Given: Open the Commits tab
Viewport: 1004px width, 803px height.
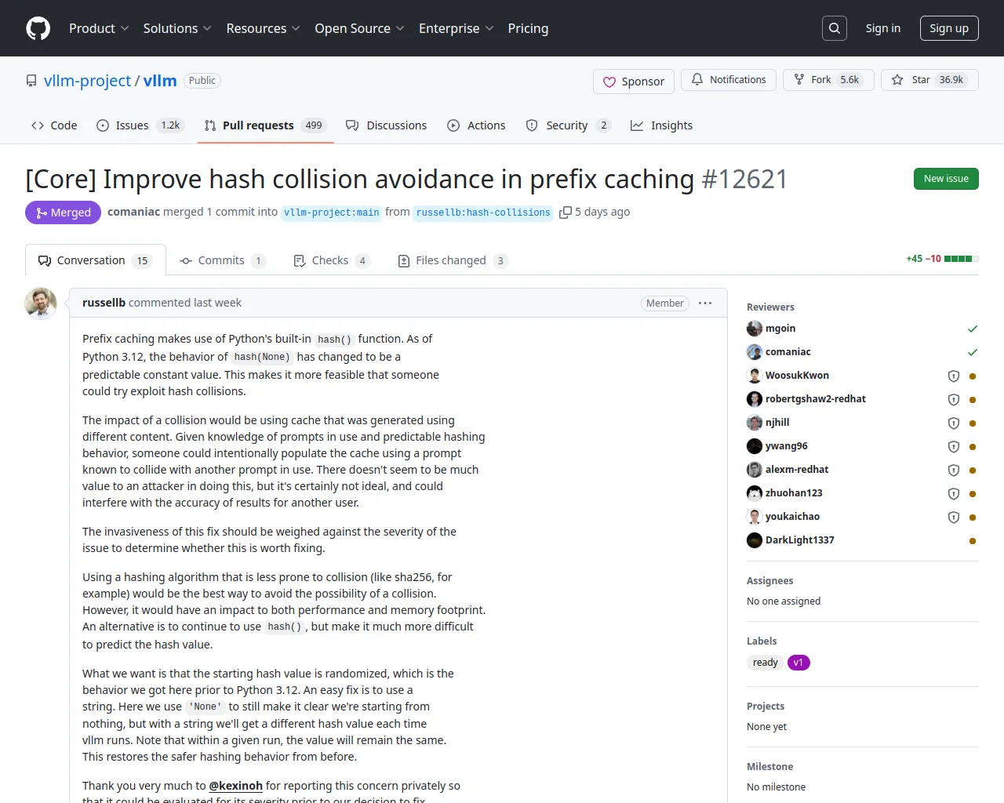Looking at the screenshot, I should pyautogui.click(x=222, y=260).
